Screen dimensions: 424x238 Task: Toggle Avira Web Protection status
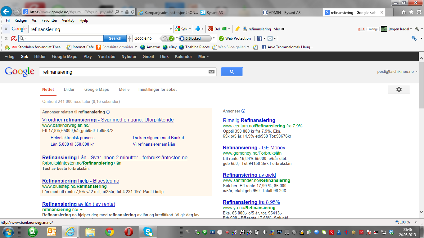pos(235,38)
